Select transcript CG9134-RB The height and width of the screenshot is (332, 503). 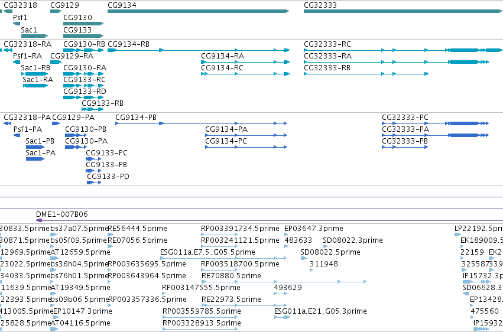coord(199,50)
